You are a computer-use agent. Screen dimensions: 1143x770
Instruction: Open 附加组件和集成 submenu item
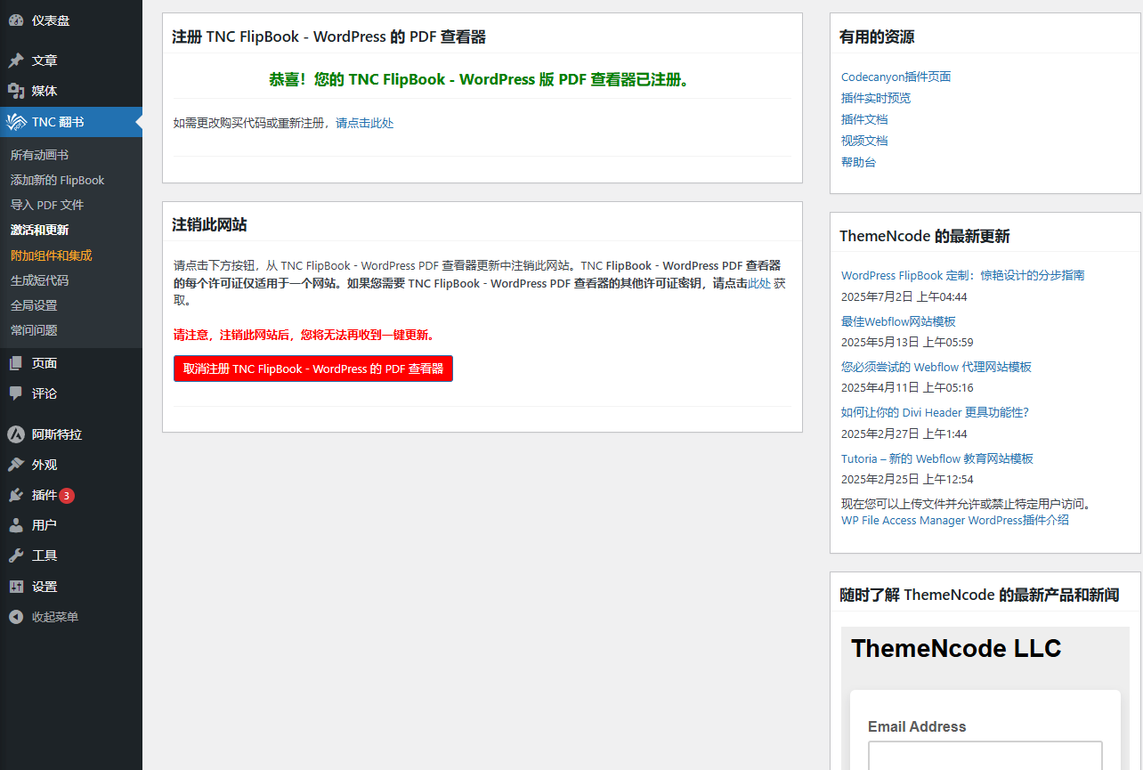tap(51, 255)
